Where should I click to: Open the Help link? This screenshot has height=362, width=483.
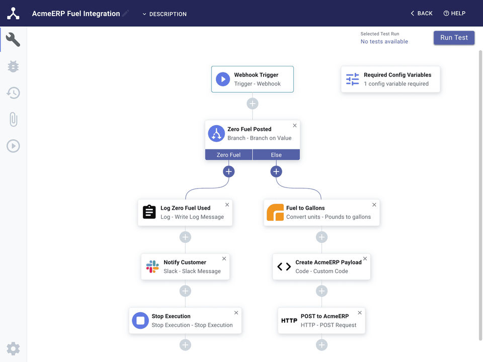coord(454,14)
